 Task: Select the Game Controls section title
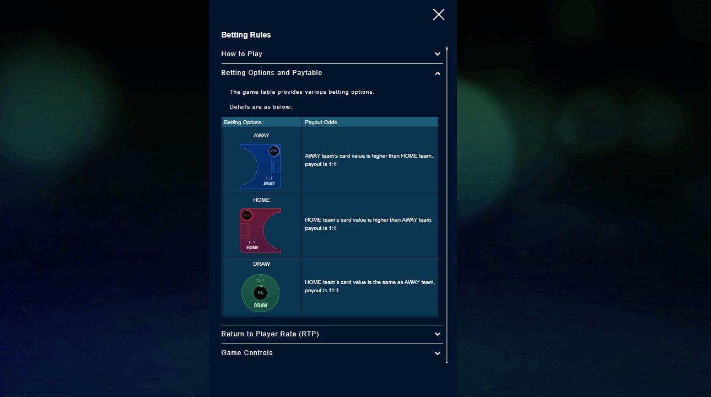point(247,353)
